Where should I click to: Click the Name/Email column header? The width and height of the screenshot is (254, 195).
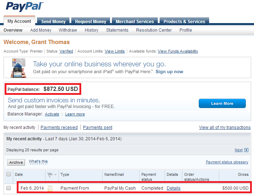(x=114, y=174)
